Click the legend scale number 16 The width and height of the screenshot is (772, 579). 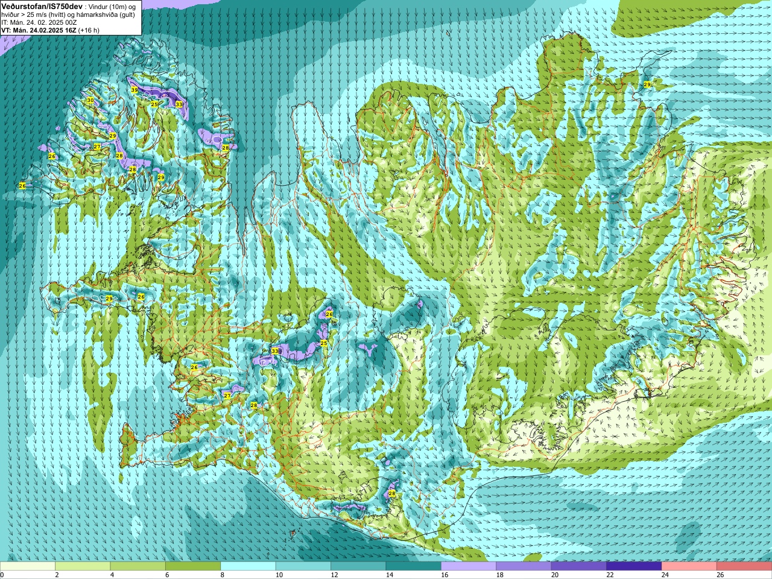point(445,575)
